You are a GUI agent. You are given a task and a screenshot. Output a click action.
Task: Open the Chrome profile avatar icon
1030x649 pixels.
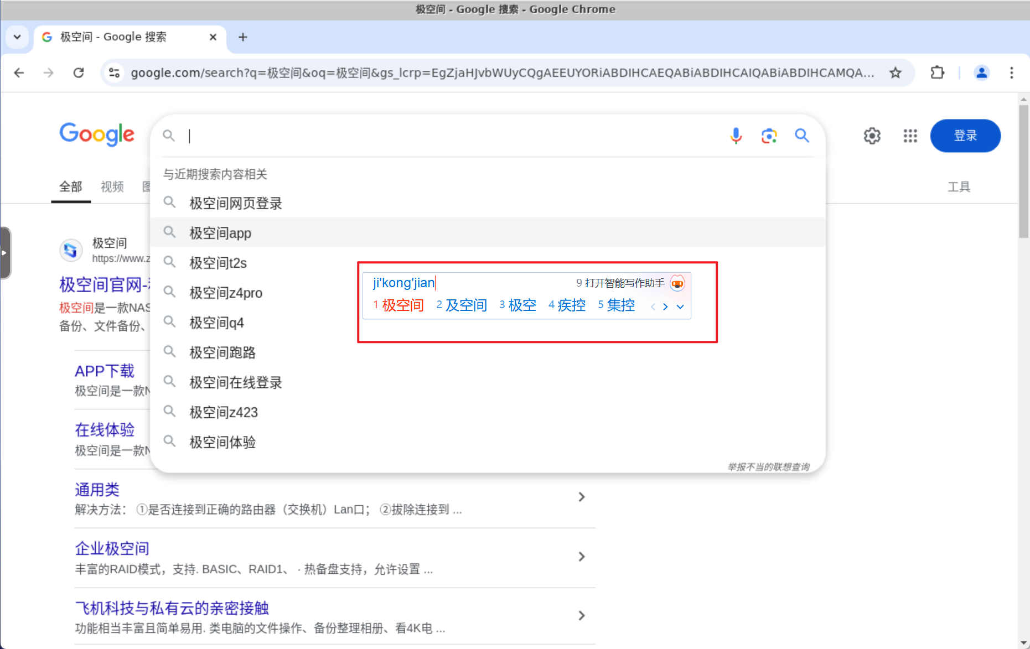[981, 72]
